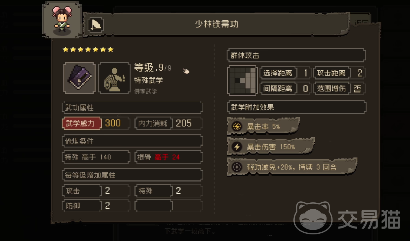The width and height of the screenshot is (410, 241).
Task: Click the blade icon beside the skill title
Action: pos(96,25)
